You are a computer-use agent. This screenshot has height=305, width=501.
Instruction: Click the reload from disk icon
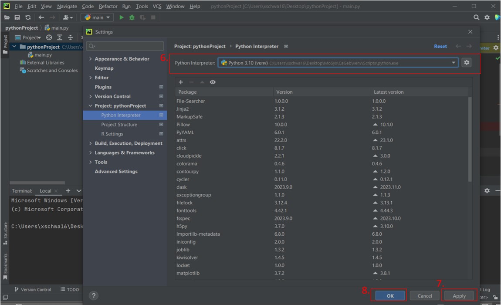point(28,17)
